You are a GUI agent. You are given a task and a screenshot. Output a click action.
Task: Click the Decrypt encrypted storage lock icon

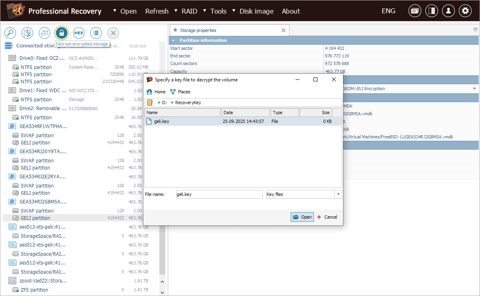(61, 33)
